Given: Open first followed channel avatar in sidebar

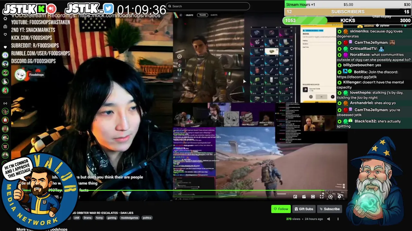Looking at the screenshot, I should click(5, 55).
